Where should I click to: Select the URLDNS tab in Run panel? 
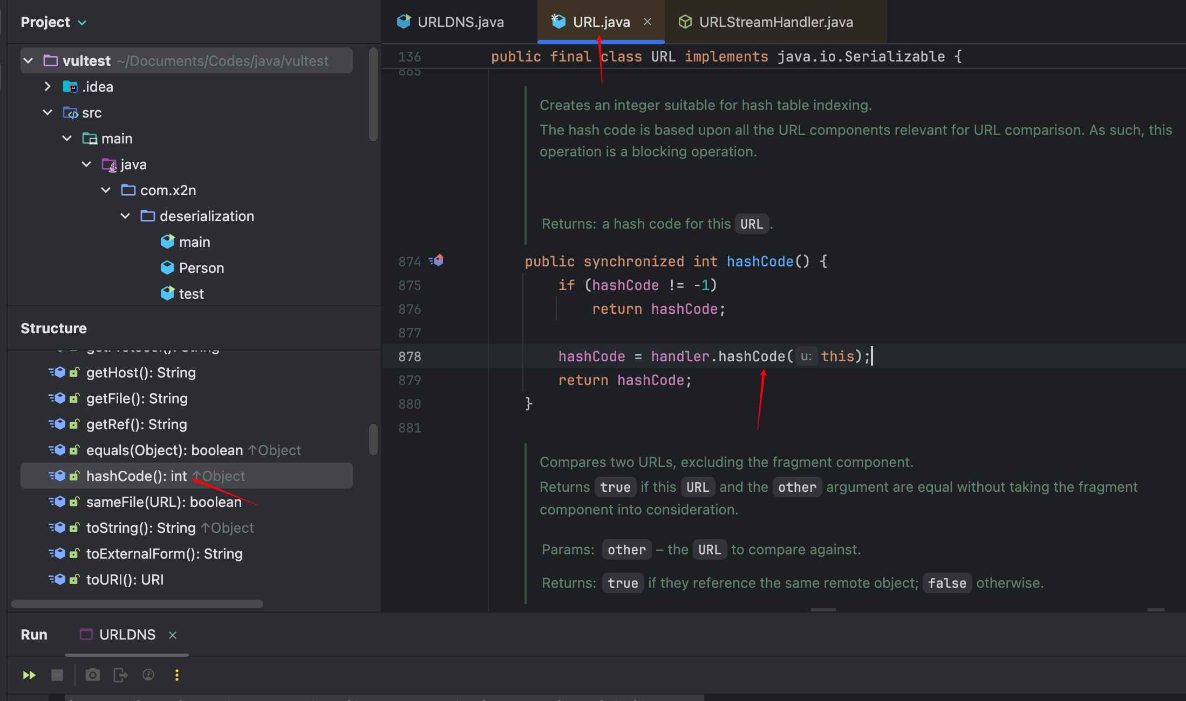pyautogui.click(x=127, y=635)
